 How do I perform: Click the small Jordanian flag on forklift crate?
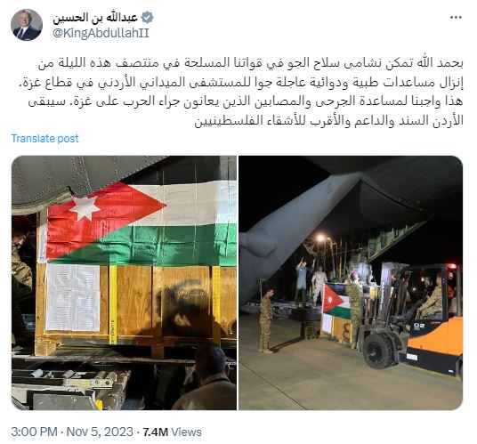point(336,302)
